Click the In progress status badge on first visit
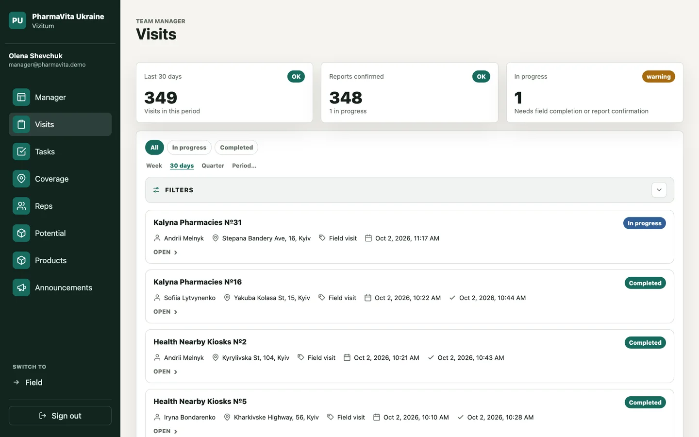Viewport: 699px width, 437px height. point(644,223)
